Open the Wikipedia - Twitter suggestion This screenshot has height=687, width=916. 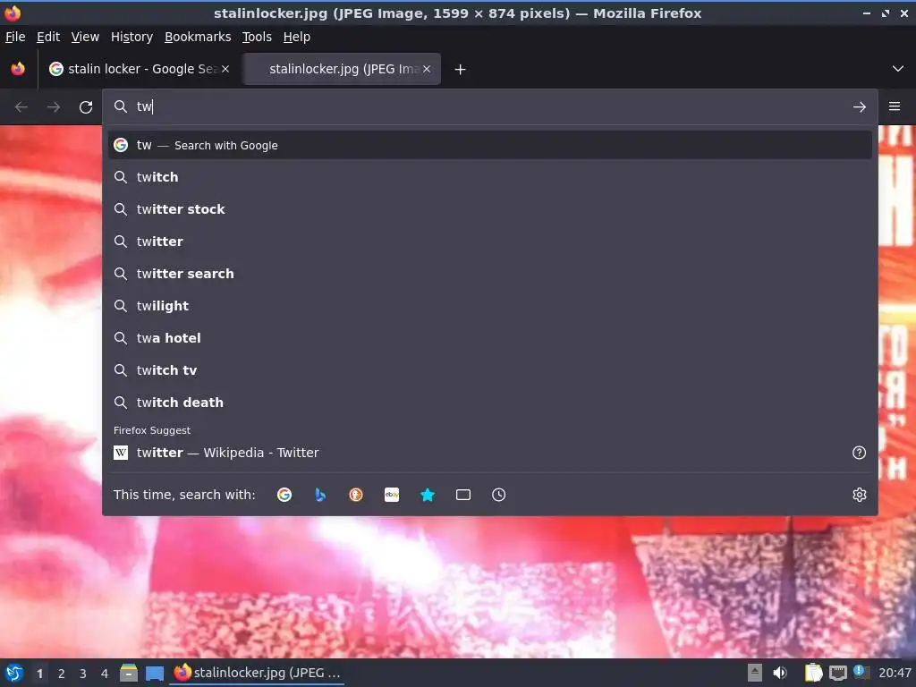click(x=489, y=453)
